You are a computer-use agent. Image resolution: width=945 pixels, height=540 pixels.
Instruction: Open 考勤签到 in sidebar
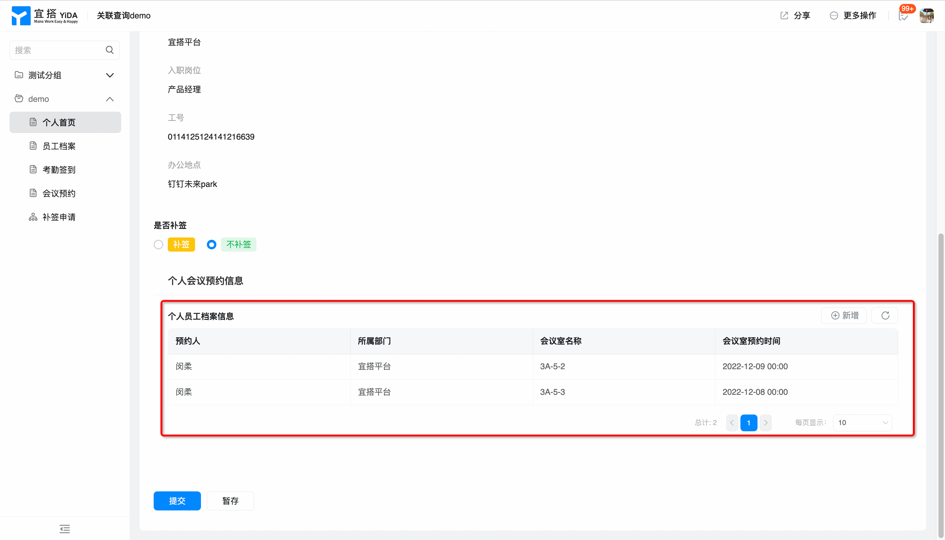coord(65,169)
